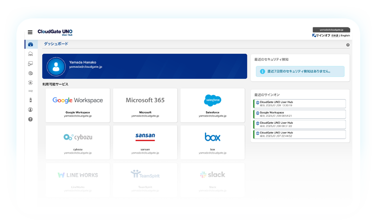
Task: Click the cybozu logo
Action: [x=78, y=137]
